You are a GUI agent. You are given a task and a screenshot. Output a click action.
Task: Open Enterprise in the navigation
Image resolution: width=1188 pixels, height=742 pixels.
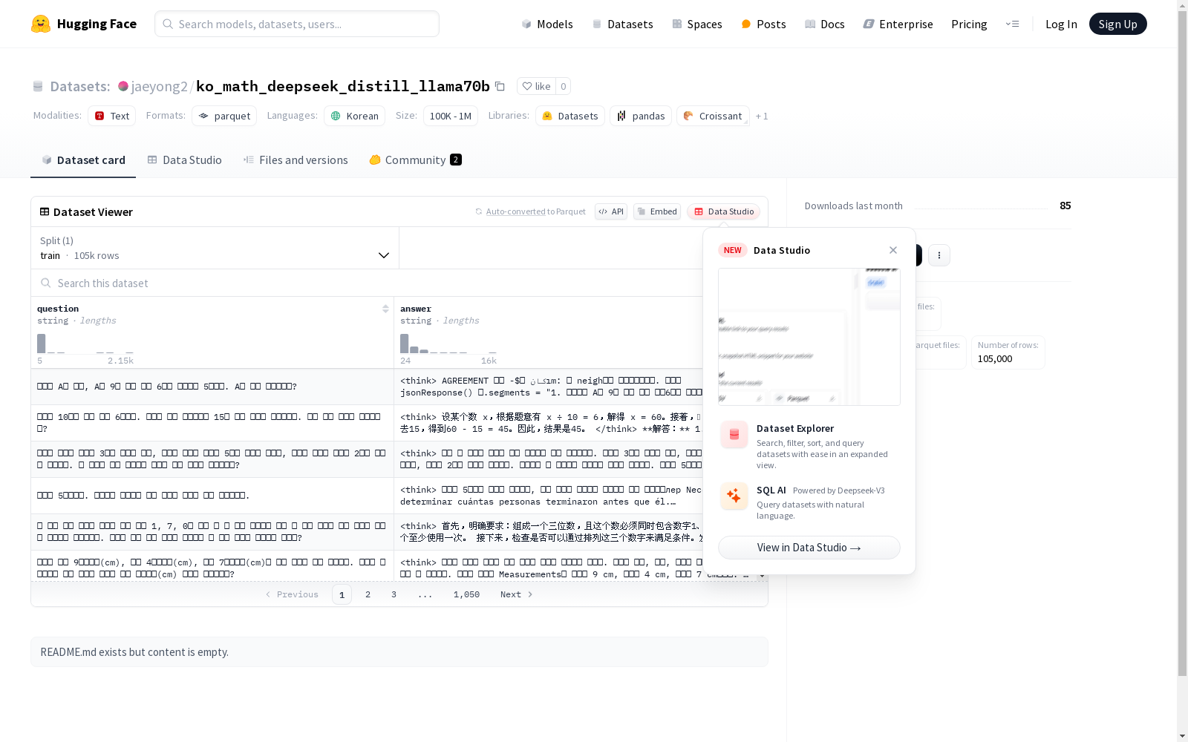pos(898,24)
